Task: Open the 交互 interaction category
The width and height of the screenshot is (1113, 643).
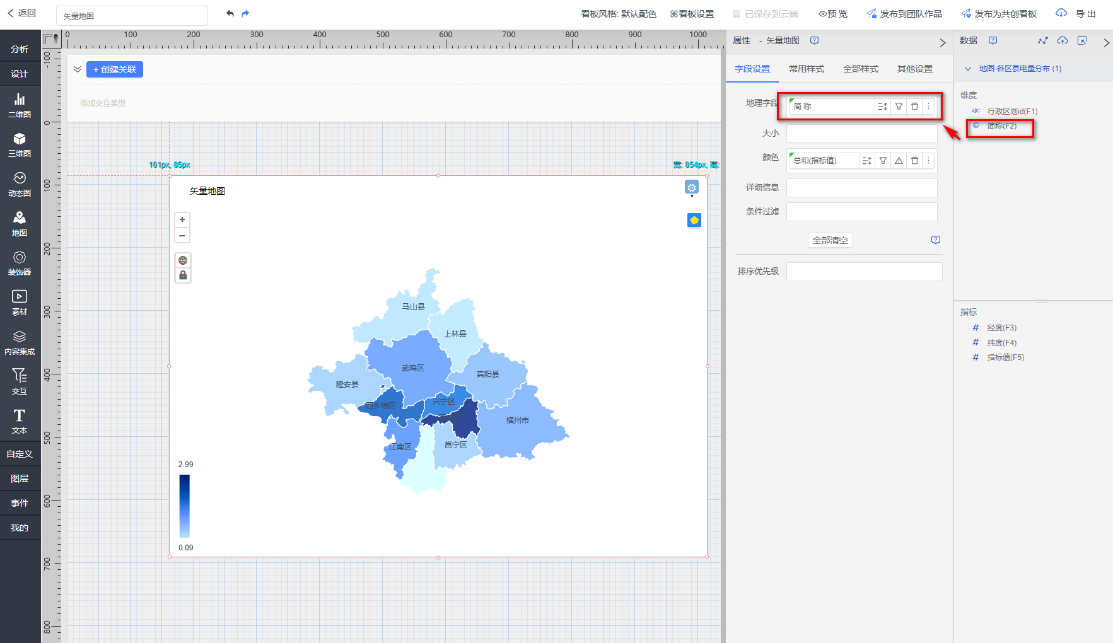Action: click(x=20, y=382)
